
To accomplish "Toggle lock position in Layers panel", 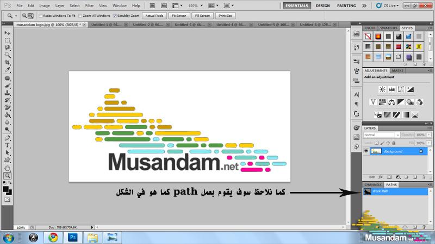I will 388,143.
